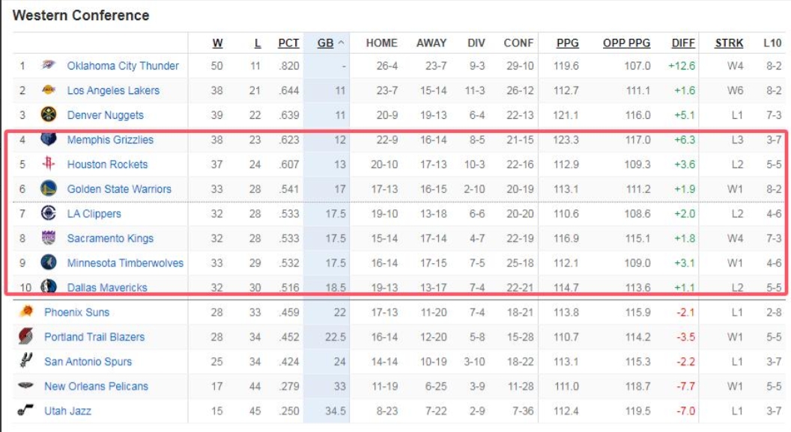This screenshot has width=791, height=432.
Task: Click the Oklahoma City Thunder logo icon
Action: [x=49, y=66]
